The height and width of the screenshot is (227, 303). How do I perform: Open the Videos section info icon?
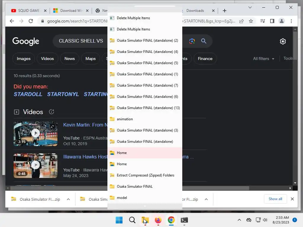tap(51, 112)
